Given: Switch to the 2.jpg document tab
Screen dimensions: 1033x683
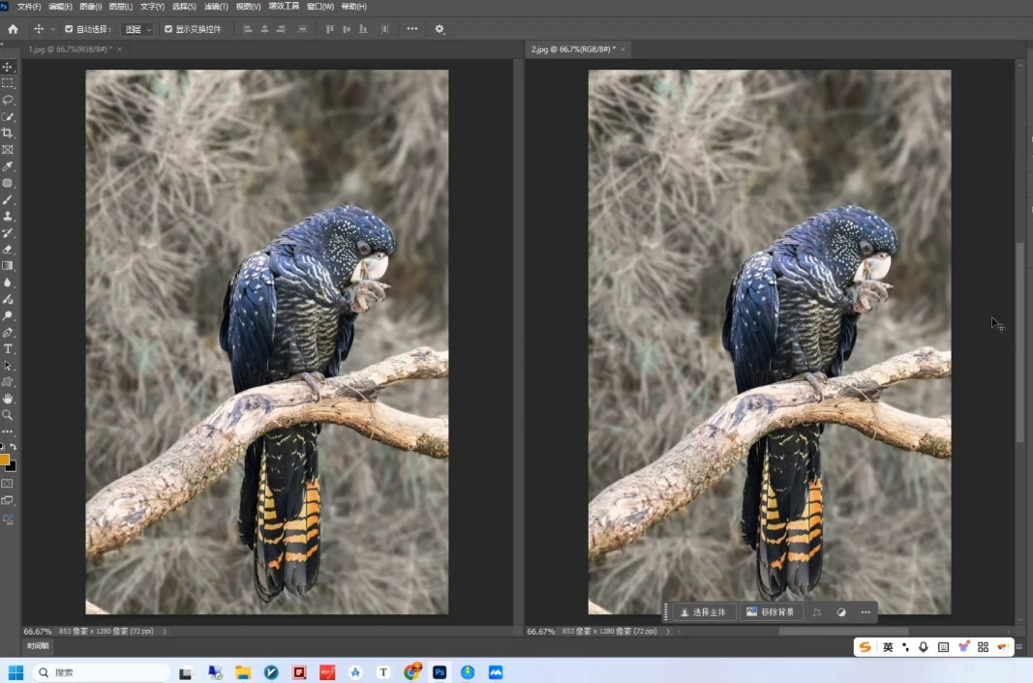Looking at the screenshot, I should tap(571, 49).
